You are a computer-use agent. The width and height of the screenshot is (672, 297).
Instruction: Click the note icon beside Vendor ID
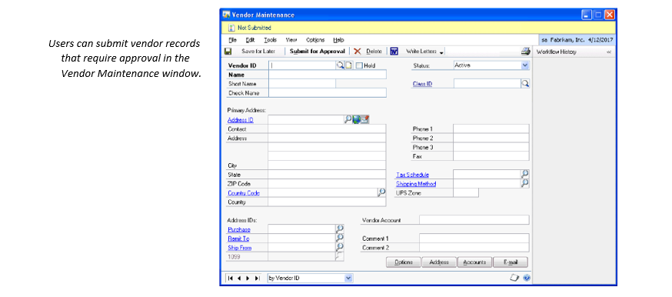[348, 65]
